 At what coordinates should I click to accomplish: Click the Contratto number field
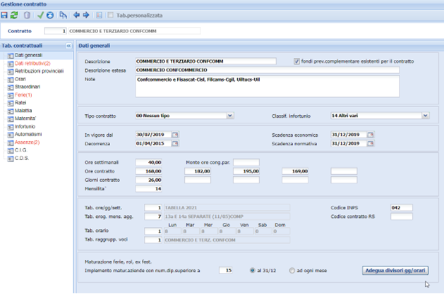point(55,31)
